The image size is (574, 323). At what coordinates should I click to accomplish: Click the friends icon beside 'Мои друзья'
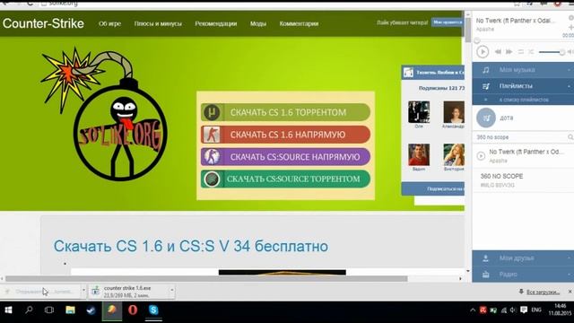click(x=486, y=258)
